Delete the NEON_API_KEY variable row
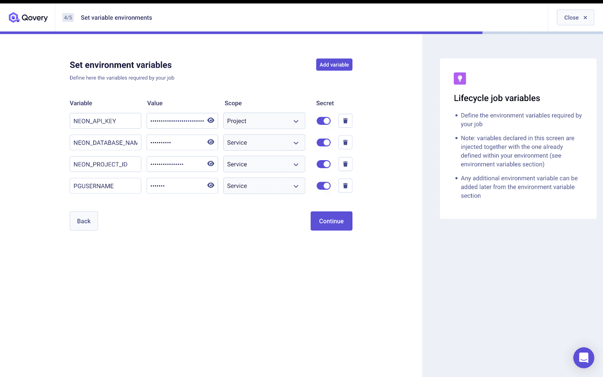This screenshot has height=377, width=603. [345, 121]
